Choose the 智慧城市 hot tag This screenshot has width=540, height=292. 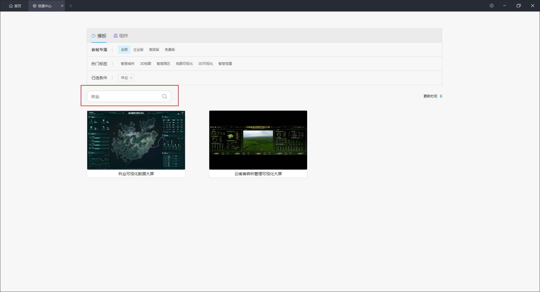pyautogui.click(x=128, y=64)
